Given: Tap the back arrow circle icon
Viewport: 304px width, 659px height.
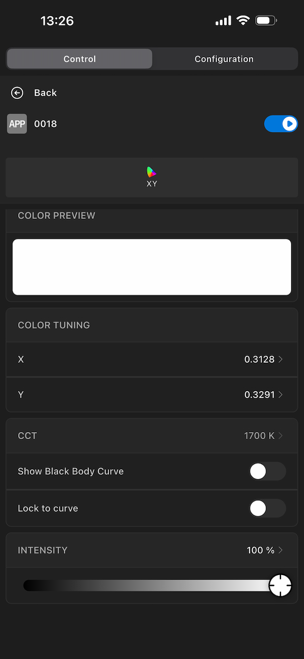Looking at the screenshot, I should pos(17,93).
